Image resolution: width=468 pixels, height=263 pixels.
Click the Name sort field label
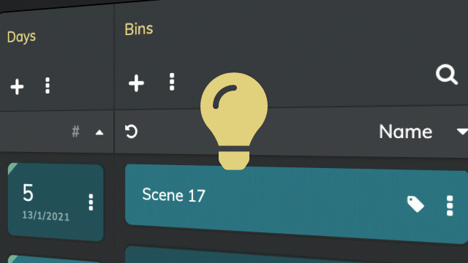[406, 131]
